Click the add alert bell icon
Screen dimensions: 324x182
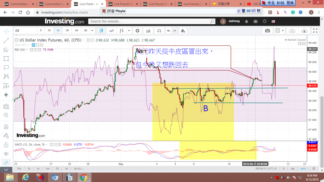[x=183, y=31]
